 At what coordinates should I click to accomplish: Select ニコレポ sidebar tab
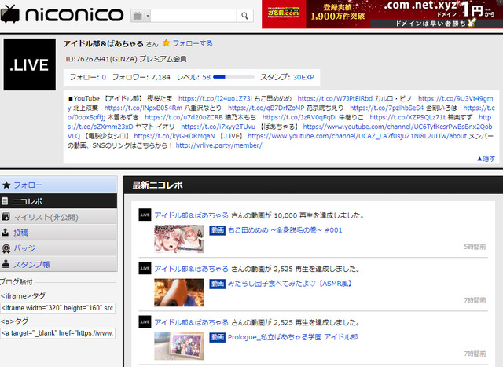point(58,201)
